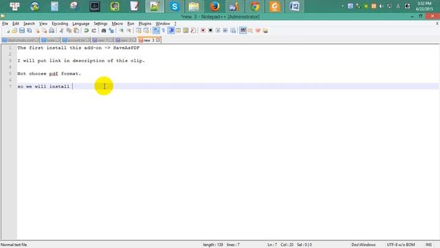The height and width of the screenshot is (248, 440).
Task: Click the Dos\Windows line-ending status
Action: [x=364, y=245]
